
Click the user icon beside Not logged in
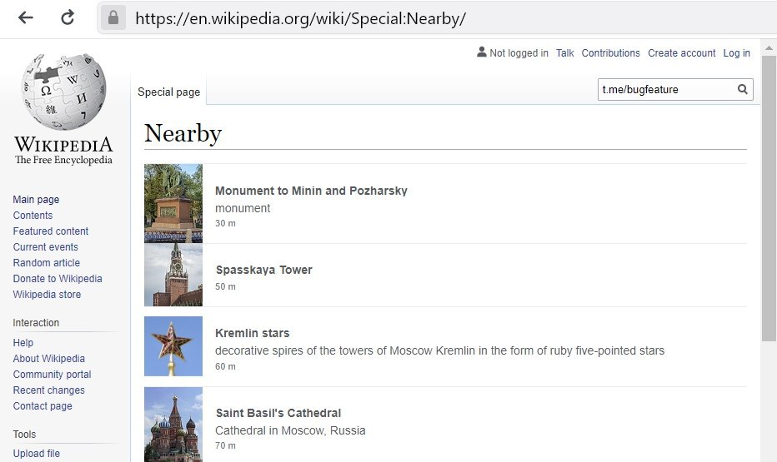tap(481, 52)
